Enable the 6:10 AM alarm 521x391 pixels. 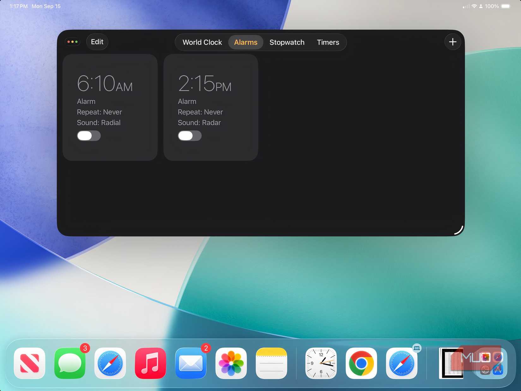click(89, 136)
